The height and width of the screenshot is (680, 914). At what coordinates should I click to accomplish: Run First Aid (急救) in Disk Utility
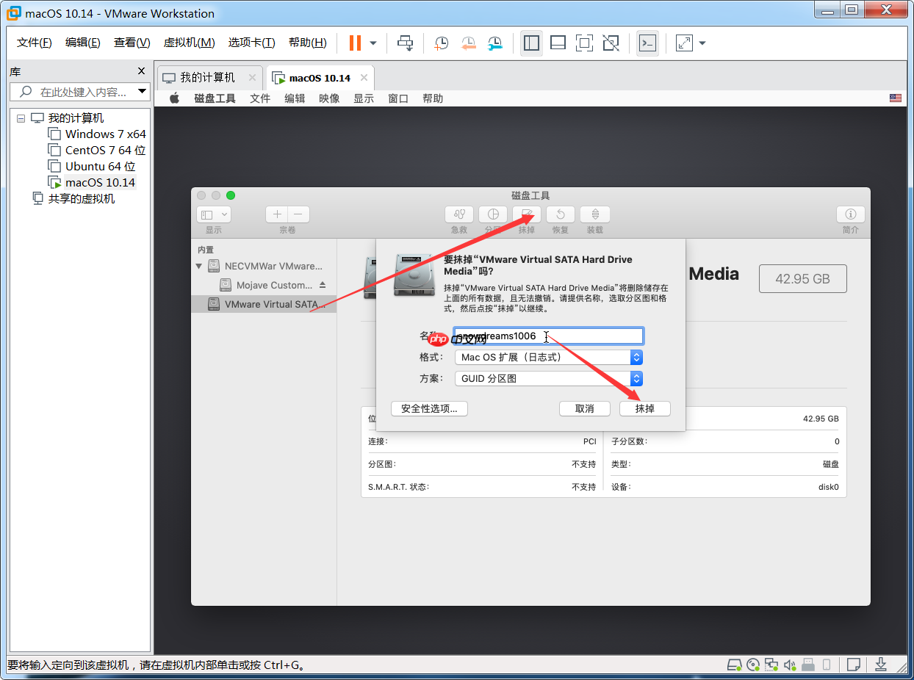coord(459,214)
